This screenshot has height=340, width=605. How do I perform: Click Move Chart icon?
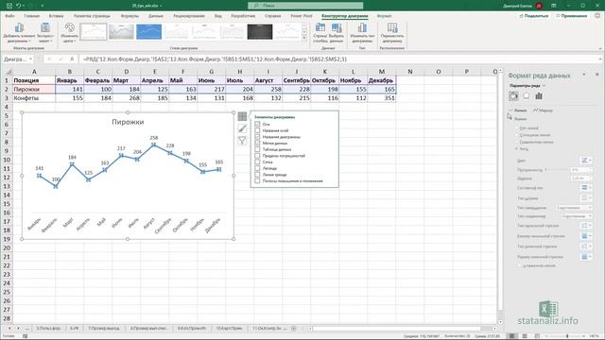392,27
